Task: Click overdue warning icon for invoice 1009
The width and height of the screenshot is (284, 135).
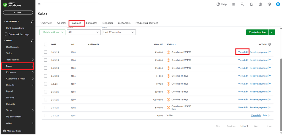Action: (168, 99)
